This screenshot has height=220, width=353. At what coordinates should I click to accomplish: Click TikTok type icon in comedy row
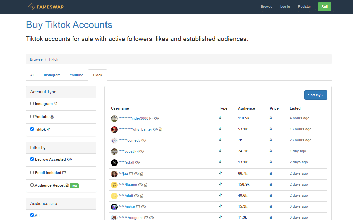(x=221, y=140)
